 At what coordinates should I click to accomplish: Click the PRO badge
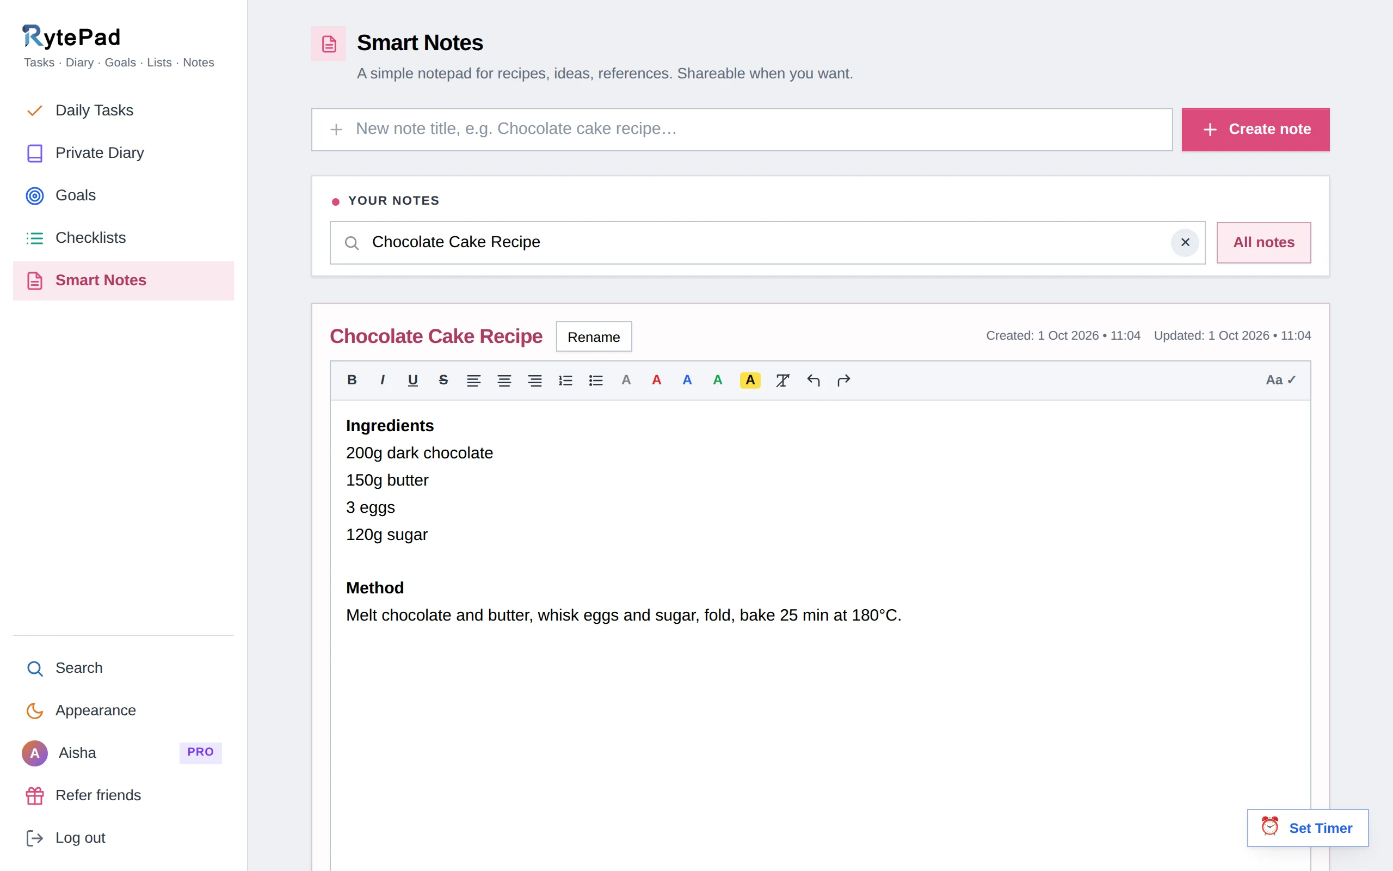(x=200, y=752)
